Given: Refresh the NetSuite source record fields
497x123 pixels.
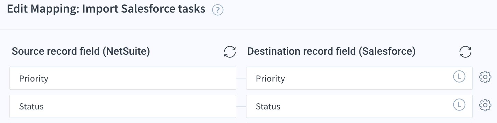Looking at the screenshot, I should (230, 52).
